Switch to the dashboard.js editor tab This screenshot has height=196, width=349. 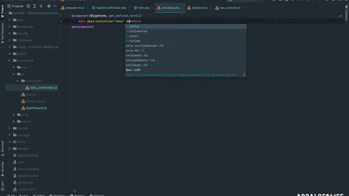point(197,8)
